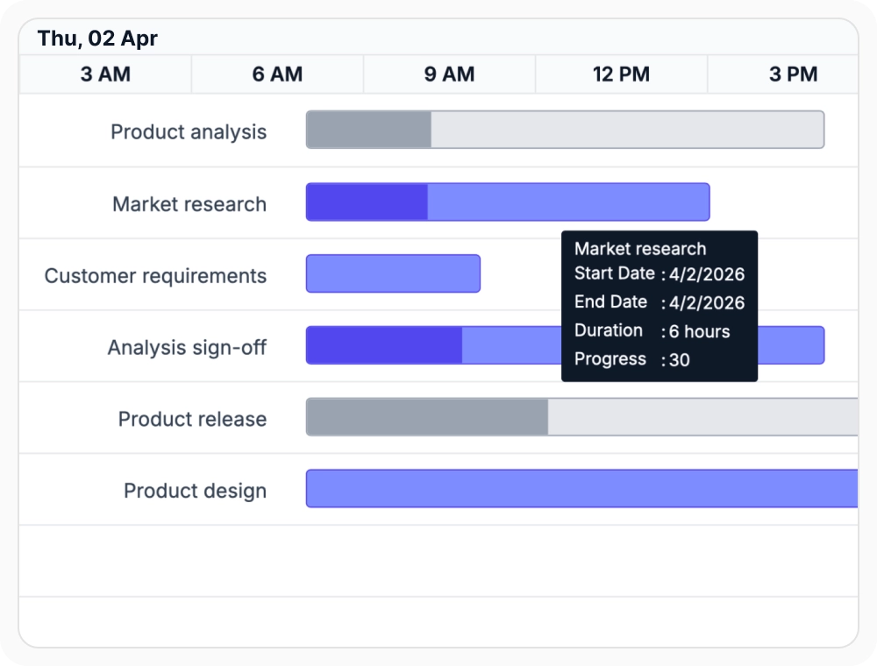Click the tooltip End Date 4/2/2026 line
877x666 pixels.
[660, 302]
